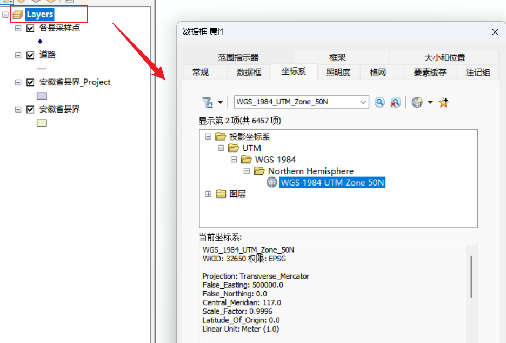This screenshot has height=343, width=506.
Task: Click the 图层 folder label
Action: 237,194
